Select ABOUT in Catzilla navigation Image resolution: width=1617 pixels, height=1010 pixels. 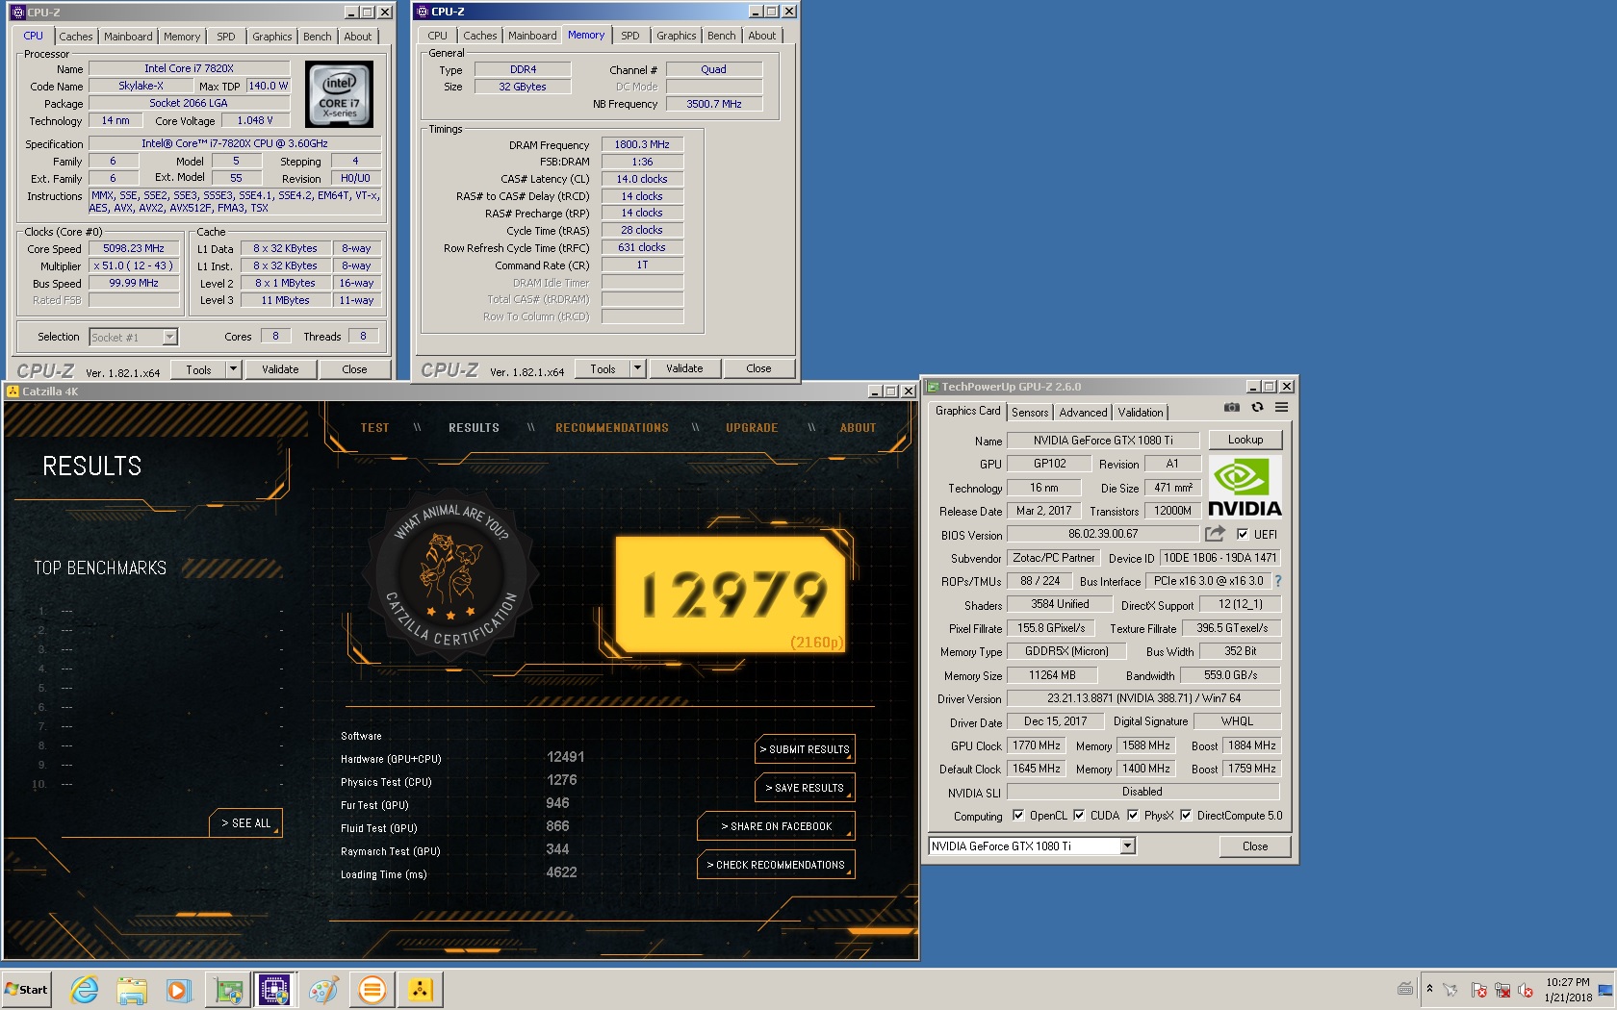[x=858, y=428]
